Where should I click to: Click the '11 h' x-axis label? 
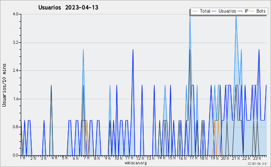129,158
